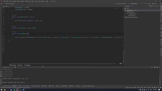
Task: Select the Run tool window tab
Action: click(14, 86)
